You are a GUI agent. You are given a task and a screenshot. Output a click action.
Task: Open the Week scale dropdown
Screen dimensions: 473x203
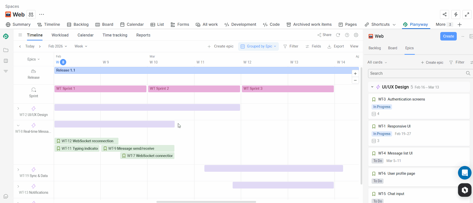[x=81, y=46]
